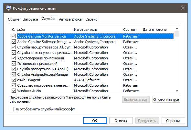The height and width of the screenshot is (130, 191).
Task: Select the Службы tab
Action: tap(48, 19)
